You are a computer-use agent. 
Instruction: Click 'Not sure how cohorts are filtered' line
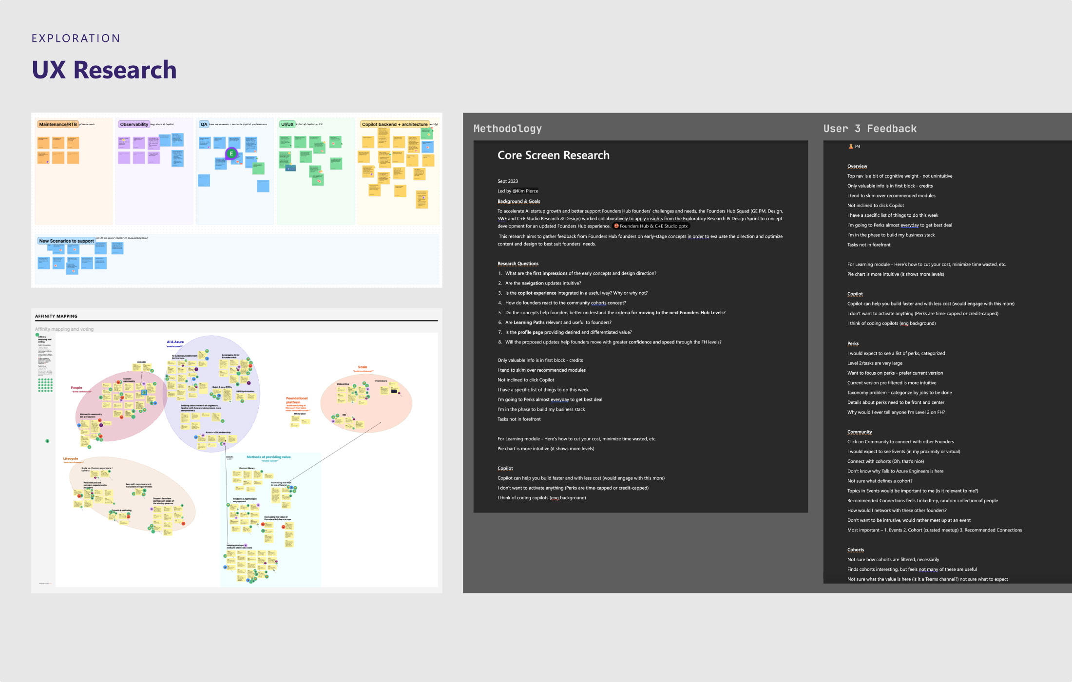[893, 559]
